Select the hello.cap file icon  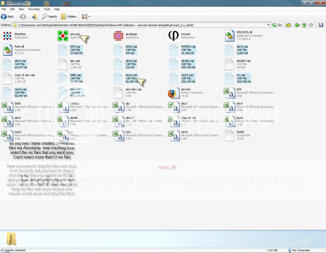(x=63, y=79)
